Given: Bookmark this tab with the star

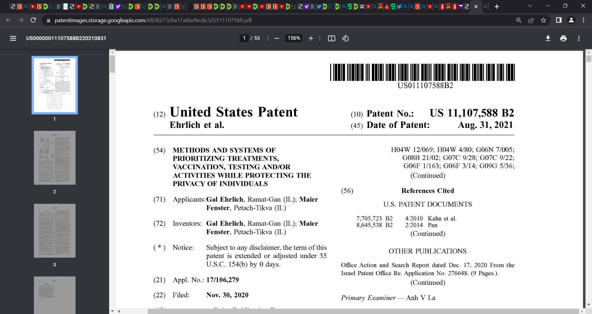Looking at the screenshot, I should tap(543, 20).
